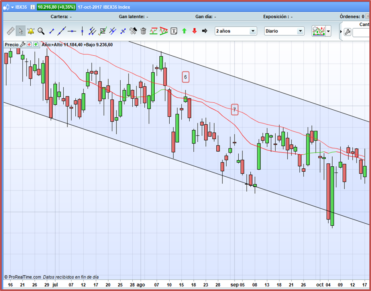
Task: Select the horizontal support resistance pattern tool
Action: 153,31
